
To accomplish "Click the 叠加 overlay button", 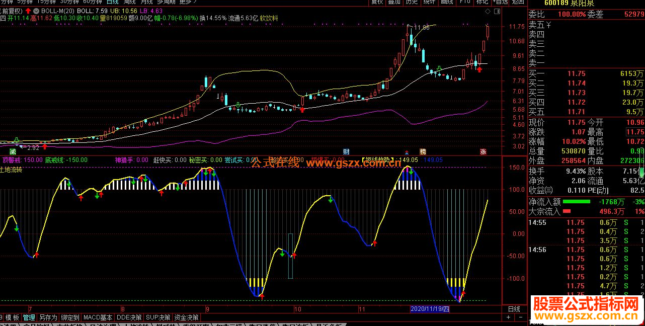I will 394,2.
